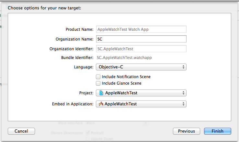
Task: Enable Include Glance Scene checkbox
Action: (98, 83)
